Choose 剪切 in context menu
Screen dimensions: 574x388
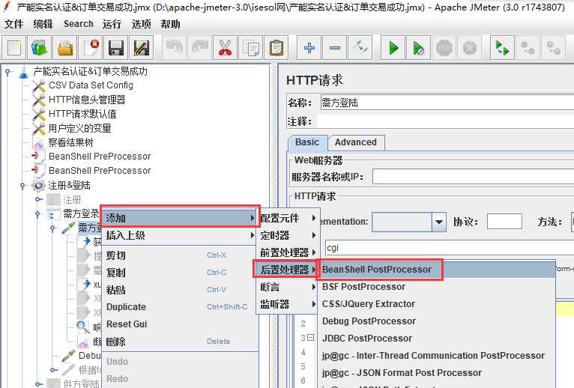(180, 255)
